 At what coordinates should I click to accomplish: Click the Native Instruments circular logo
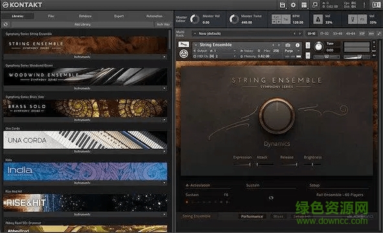[x=183, y=54]
